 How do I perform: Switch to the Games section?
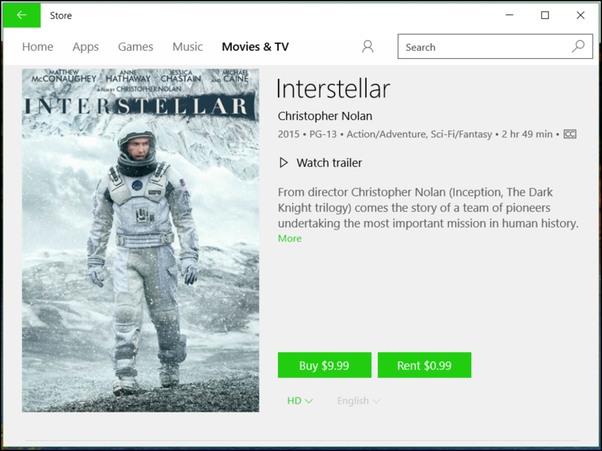click(x=136, y=46)
